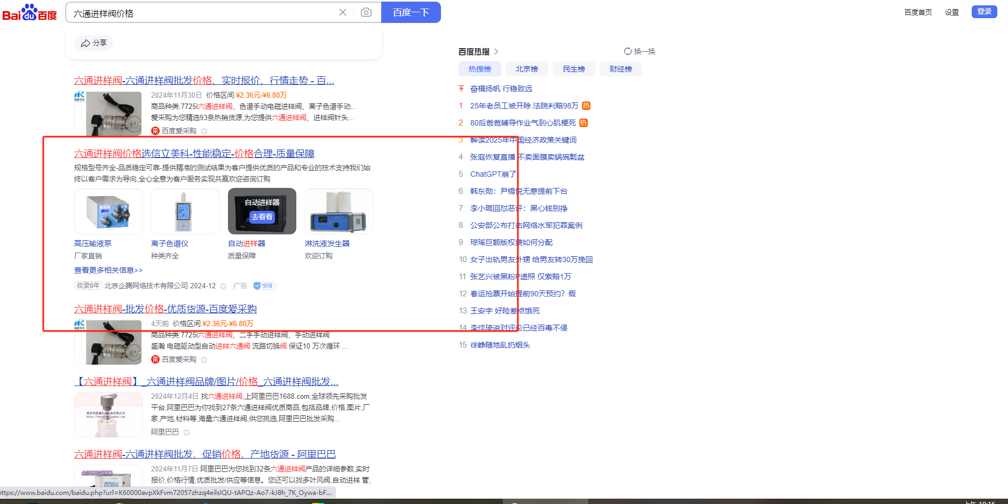Click the search input field
Screen dimensions: 1008x504
pos(203,13)
